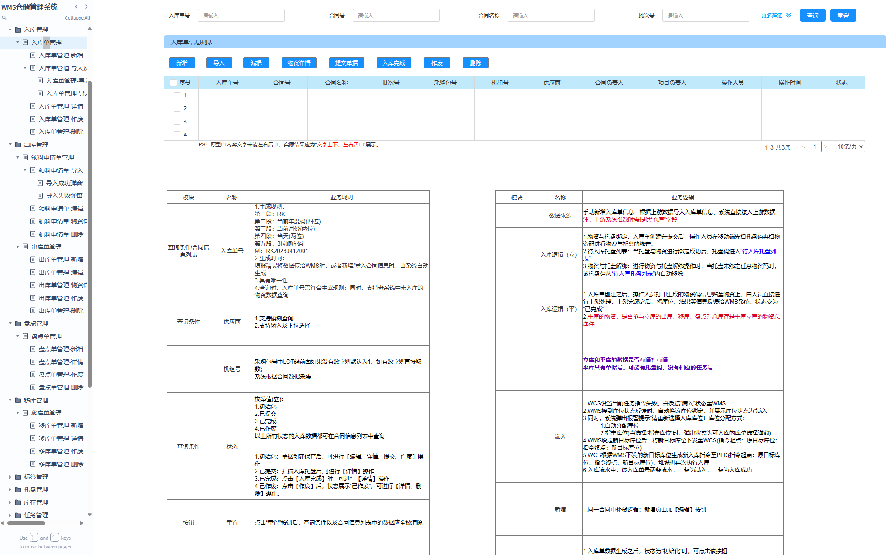Click the 删除 delete button
The width and height of the screenshot is (889, 555).
point(475,63)
